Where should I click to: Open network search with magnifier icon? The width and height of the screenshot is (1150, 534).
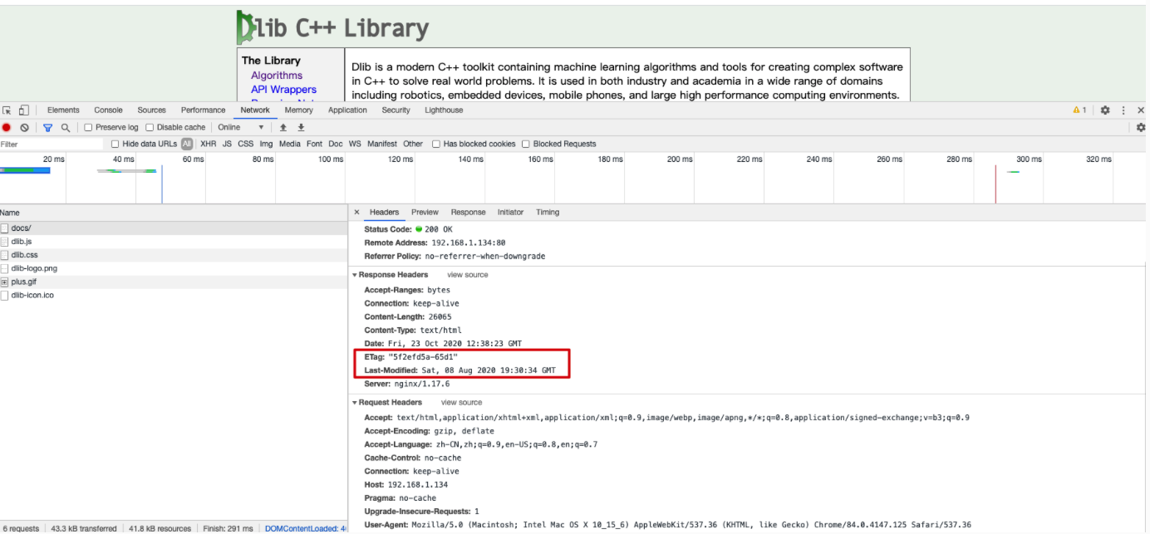click(x=65, y=128)
